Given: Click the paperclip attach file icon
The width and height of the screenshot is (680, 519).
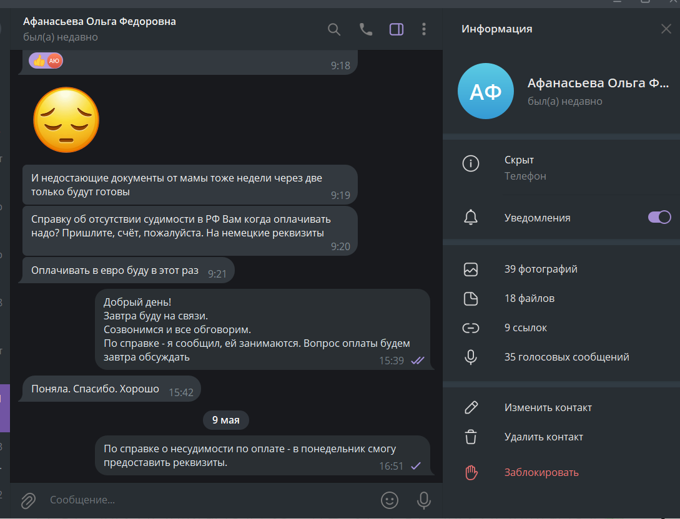Looking at the screenshot, I should click(x=29, y=500).
